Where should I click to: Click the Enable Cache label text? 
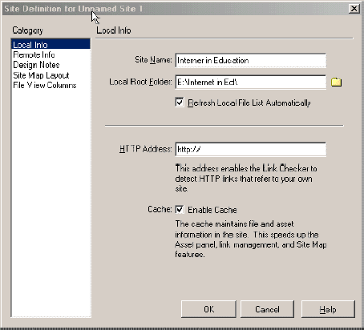click(212, 210)
